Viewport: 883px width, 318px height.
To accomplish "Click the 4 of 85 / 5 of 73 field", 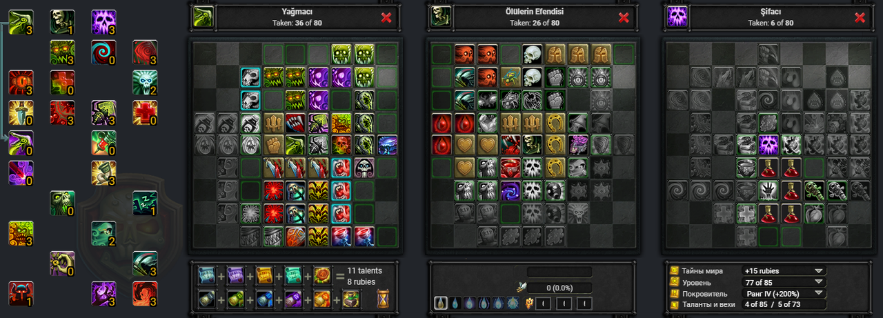I will tap(784, 304).
